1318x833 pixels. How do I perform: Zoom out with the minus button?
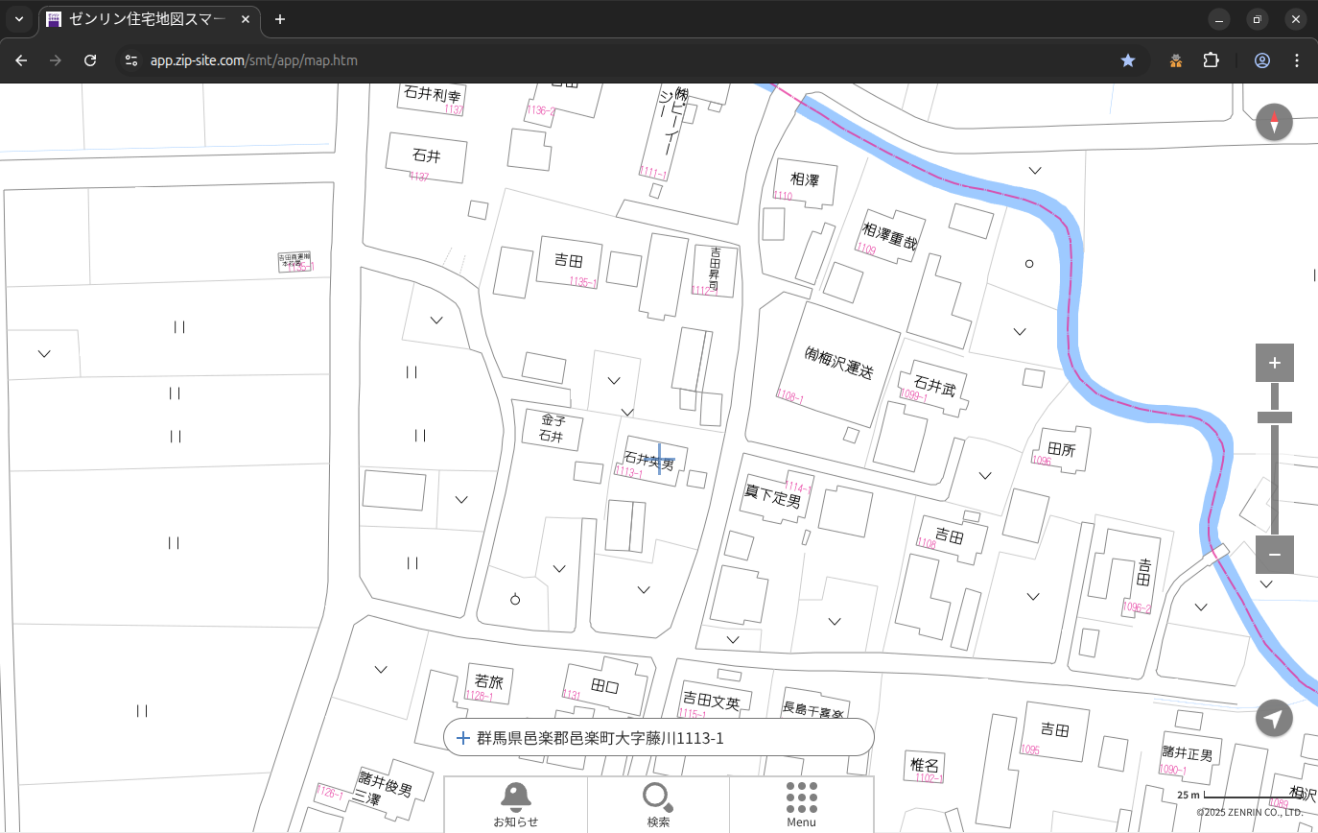(1274, 555)
